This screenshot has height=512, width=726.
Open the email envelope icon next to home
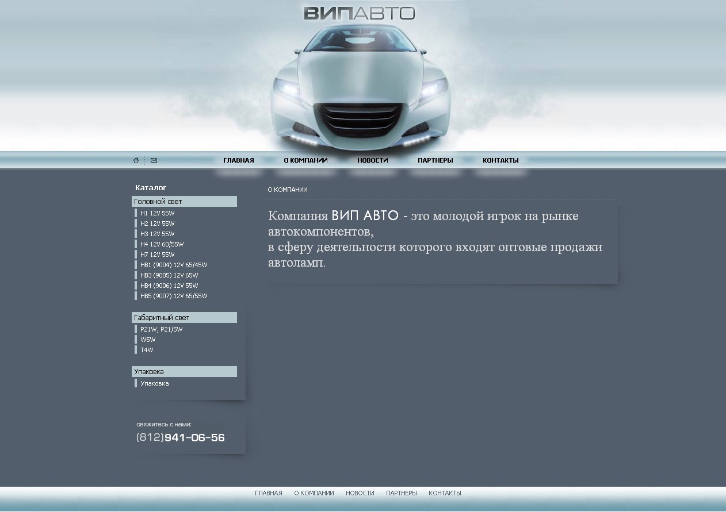coord(153,160)
